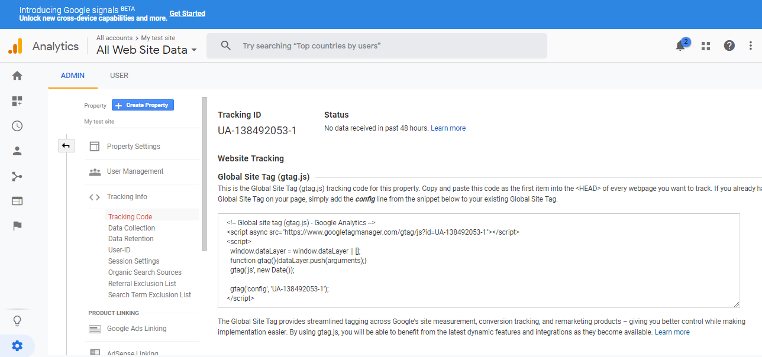762x357 pixels.
Task: Click inside the gtag.js code snippet box
Action: pyautogui.click(x=479, y=261)
